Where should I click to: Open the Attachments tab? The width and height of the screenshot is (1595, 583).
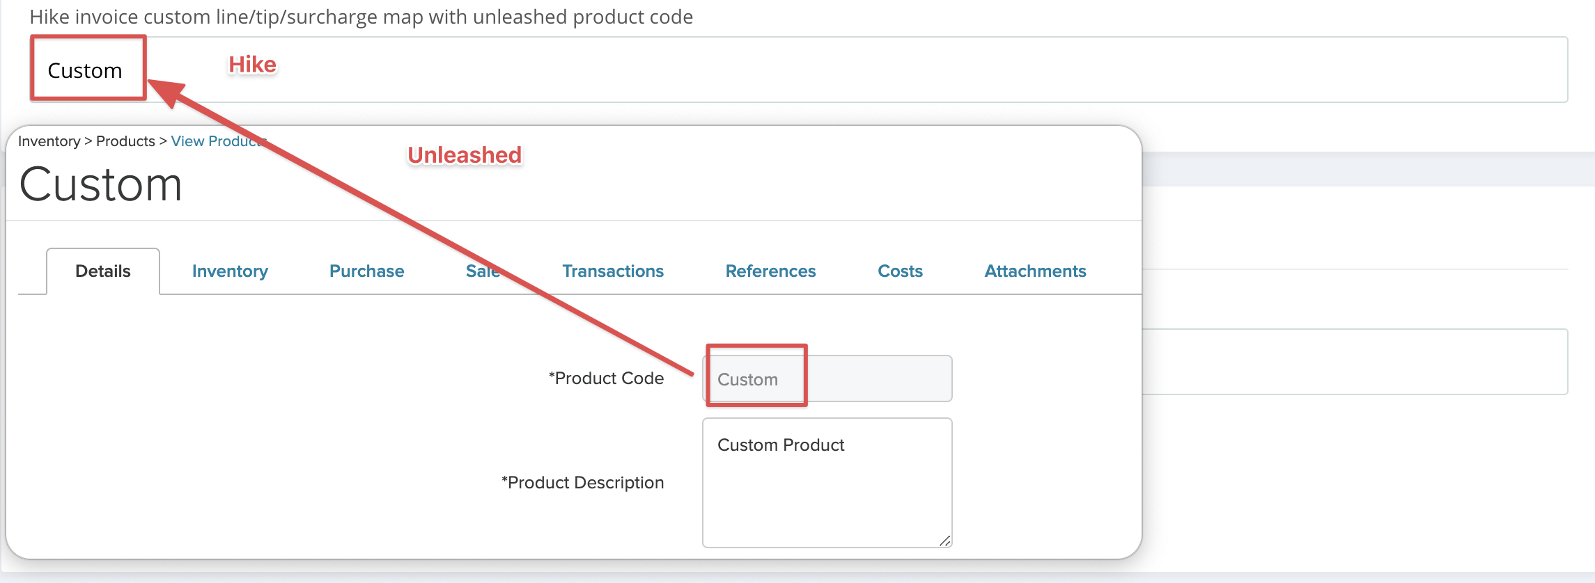1035,271
